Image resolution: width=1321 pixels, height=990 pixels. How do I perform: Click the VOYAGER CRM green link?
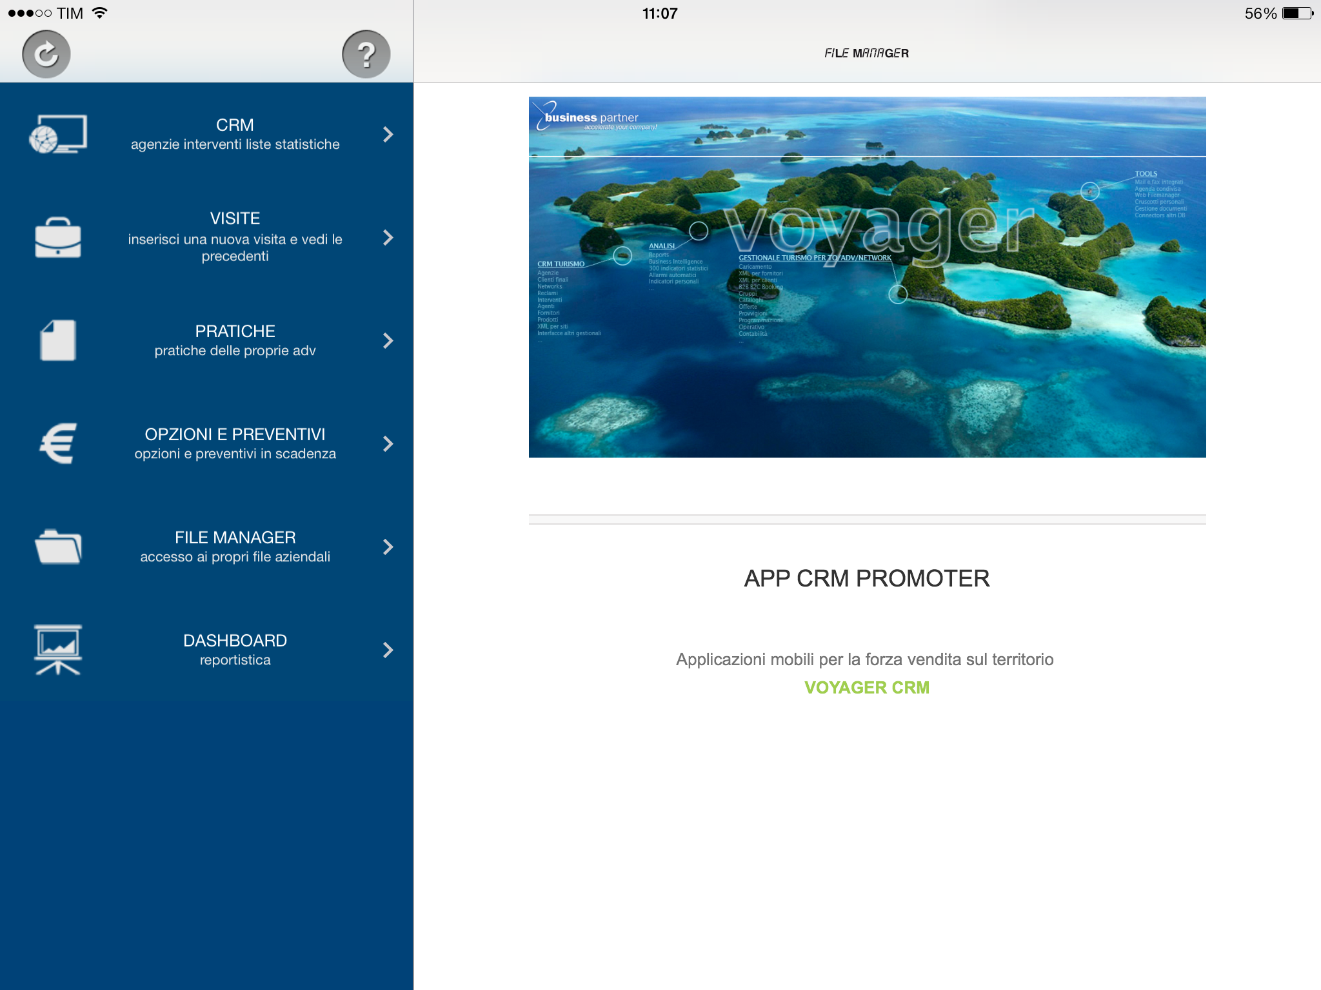pyautogui.click(x=867, y=688)
